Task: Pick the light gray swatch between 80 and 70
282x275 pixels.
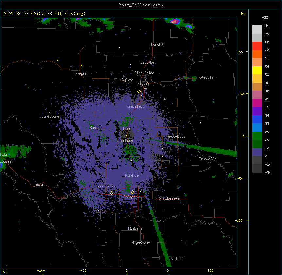Action: click(x=257, y=30)
